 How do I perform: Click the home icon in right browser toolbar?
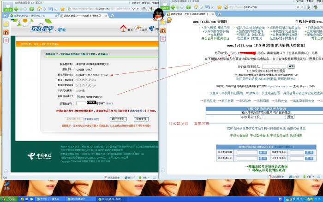[x=196, y=7]
